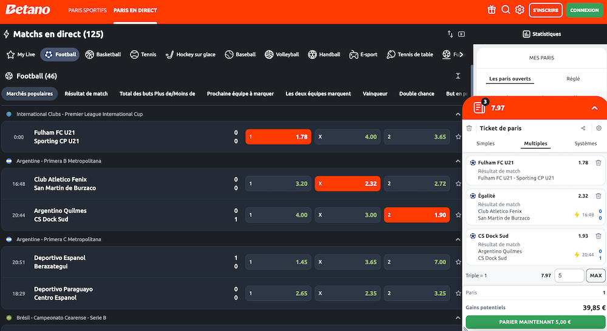
Task: Filter by Double chance market
Action: tap(416, 93)
